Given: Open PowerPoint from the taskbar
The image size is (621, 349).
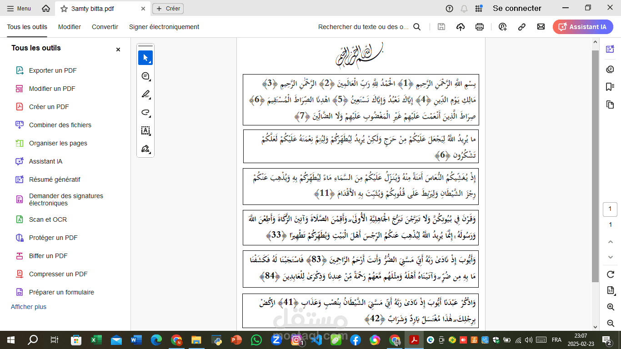Looking at the screenshot, I should pyautogui.click(x=236, y=340).
